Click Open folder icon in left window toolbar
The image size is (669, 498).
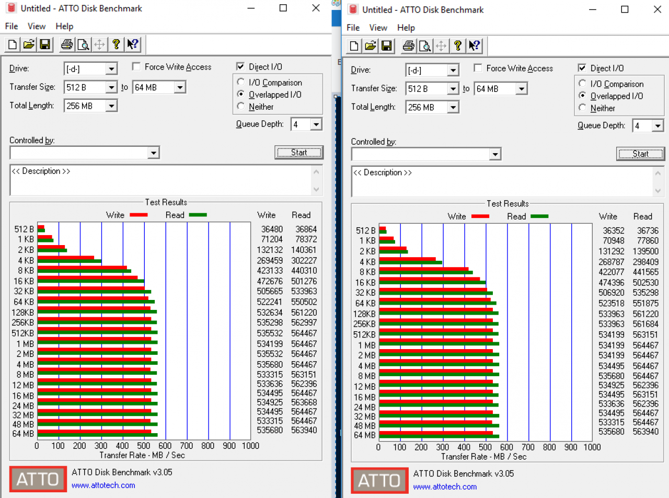coord(29,44)
